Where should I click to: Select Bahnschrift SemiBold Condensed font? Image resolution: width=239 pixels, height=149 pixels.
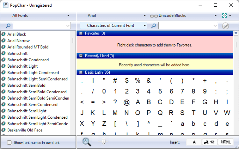pos(37,92)
